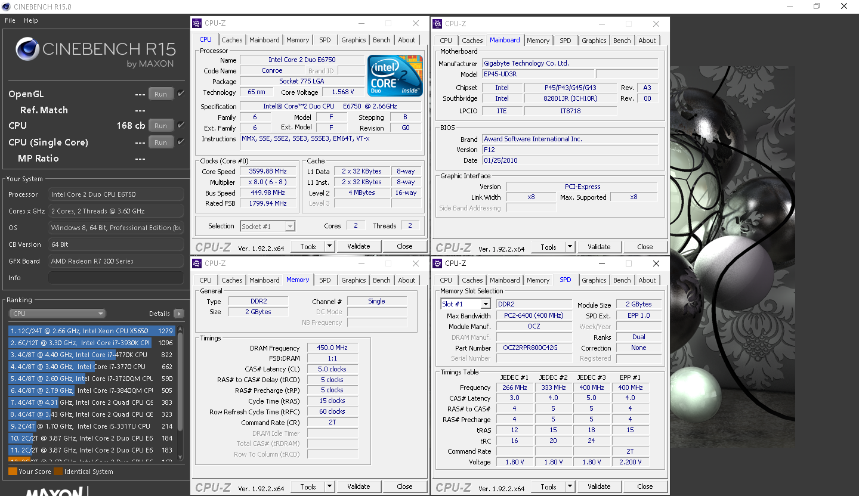Open Tools dropdown arrow in CPU tab window
The image size is (859, 496).
(x=329, y=246)
